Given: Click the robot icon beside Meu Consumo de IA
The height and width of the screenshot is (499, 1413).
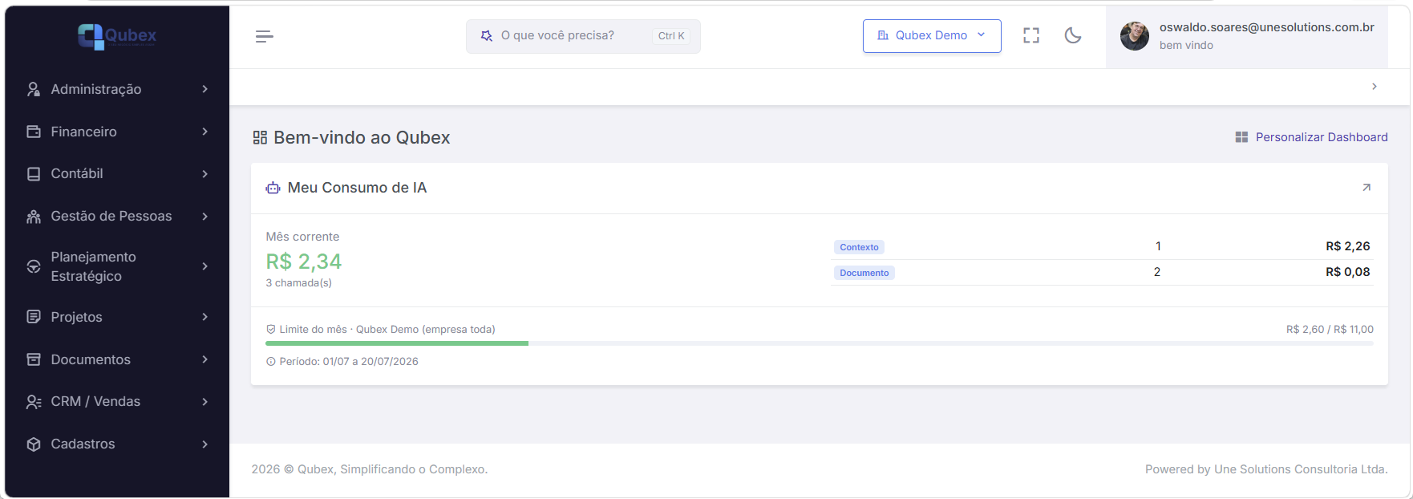Looking at the screenshot, I should (x=273, y=188).
